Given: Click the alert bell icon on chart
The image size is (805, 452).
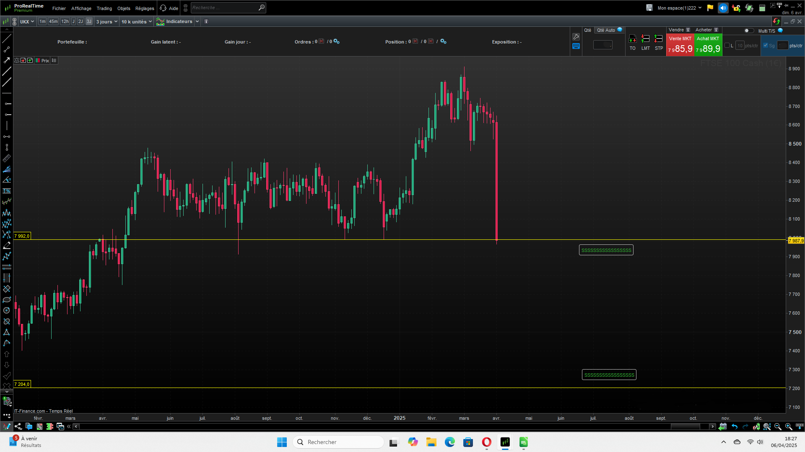Looking at the screenshot, I should coord(17,61).
